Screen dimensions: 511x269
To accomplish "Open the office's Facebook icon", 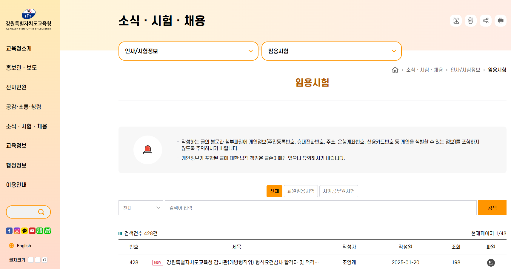I will [x=9, y=230].
